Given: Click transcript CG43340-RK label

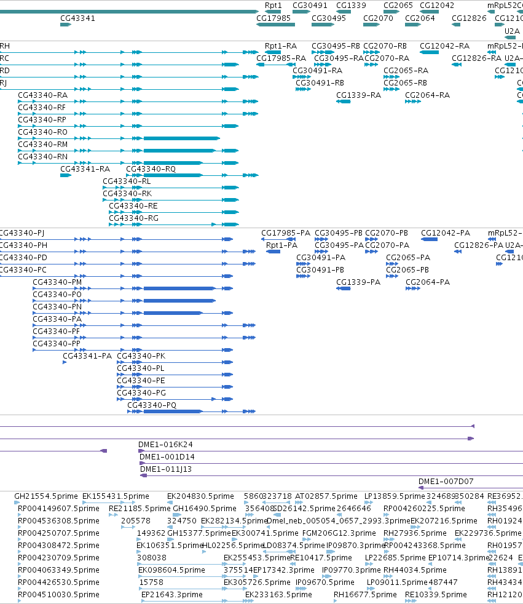Looking at the screenshot, I should [x=127, y=194].
